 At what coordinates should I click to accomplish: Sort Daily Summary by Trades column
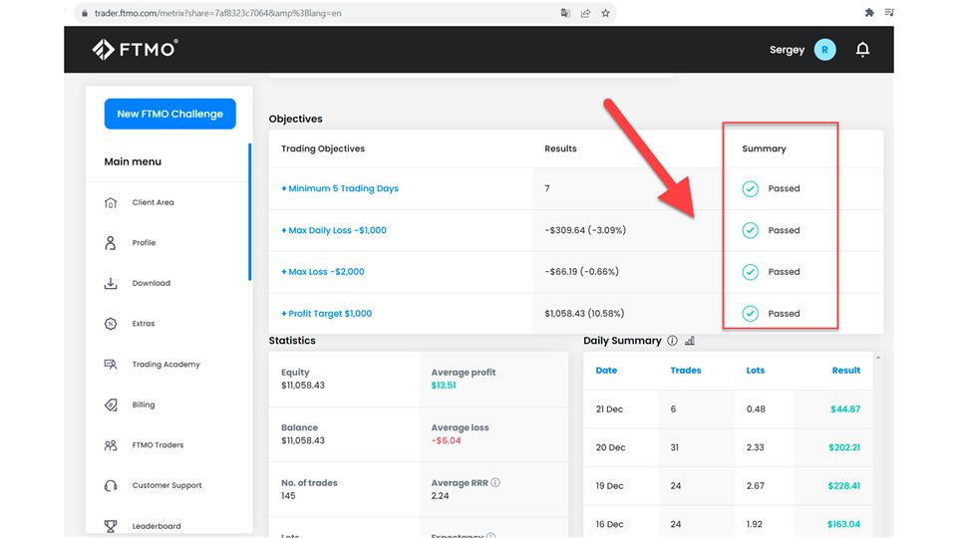(686, 371)
